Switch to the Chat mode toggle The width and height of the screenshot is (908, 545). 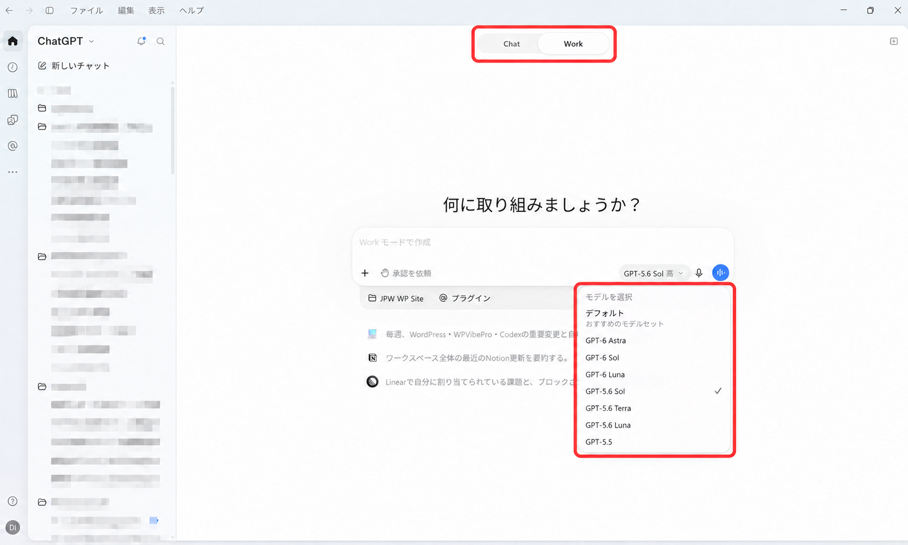pos(511,44)
